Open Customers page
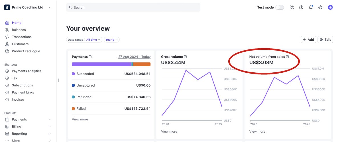Viewport: 342px width, 142px height. coord(20,44)
